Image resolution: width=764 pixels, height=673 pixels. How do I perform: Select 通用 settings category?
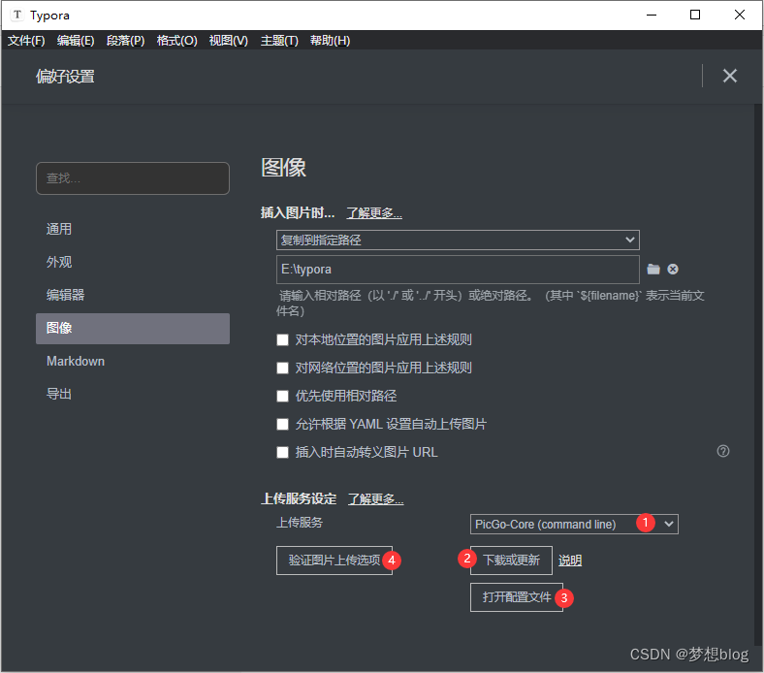click(x=133, y=229)
